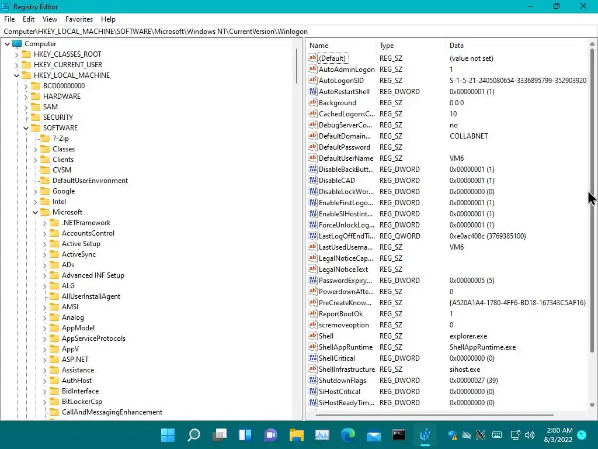Click the values pane horizontal scrollbar
Image resolution: width=598 pixels, height=449 pixels.
click(x=434, y=415)
